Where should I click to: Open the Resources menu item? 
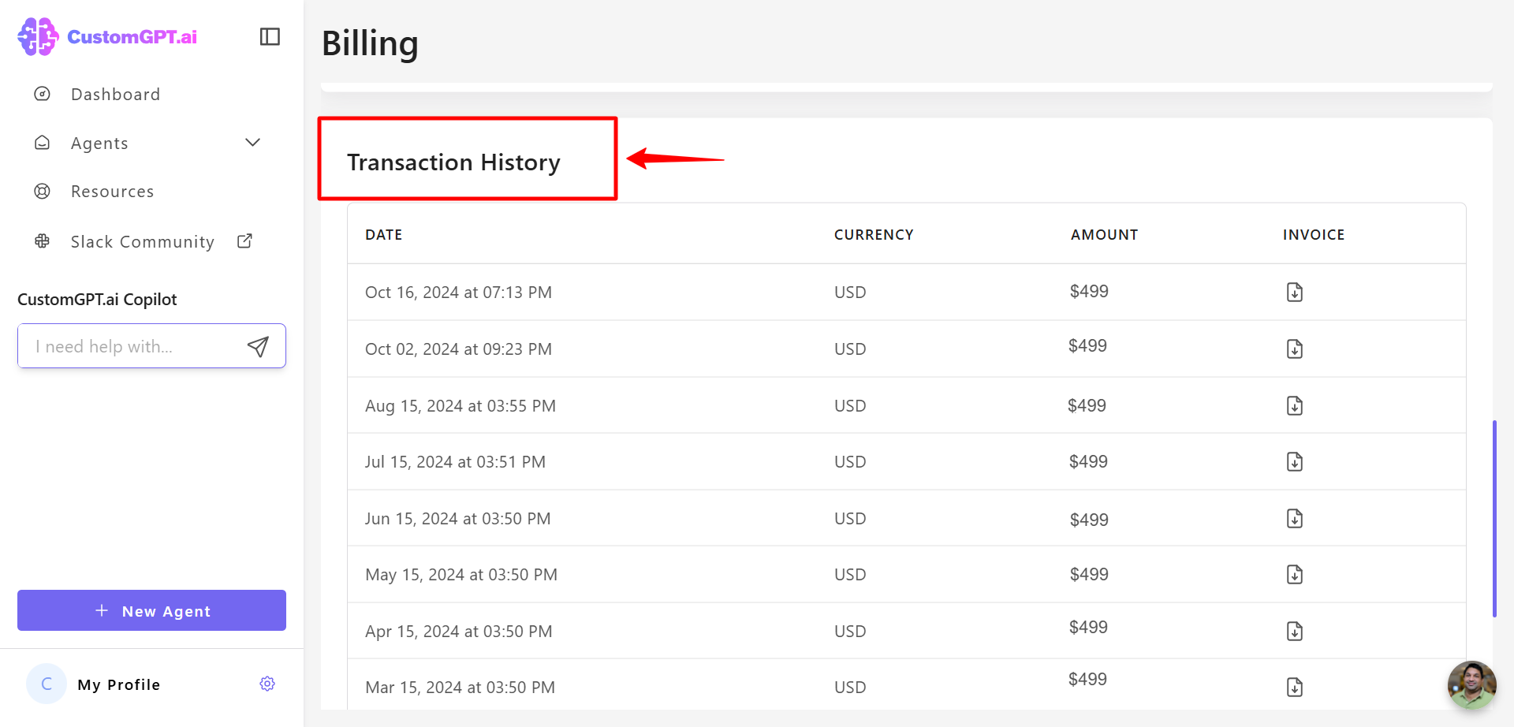tap(112, 192)
